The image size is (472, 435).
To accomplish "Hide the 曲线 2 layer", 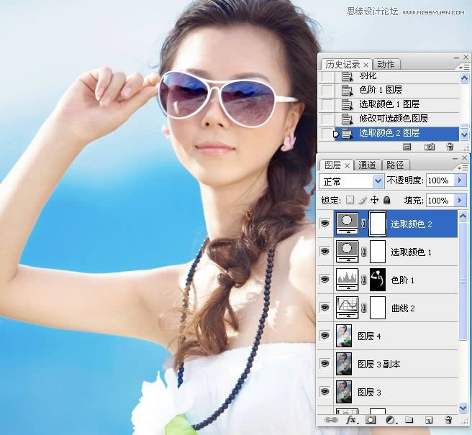I will 324,308.
